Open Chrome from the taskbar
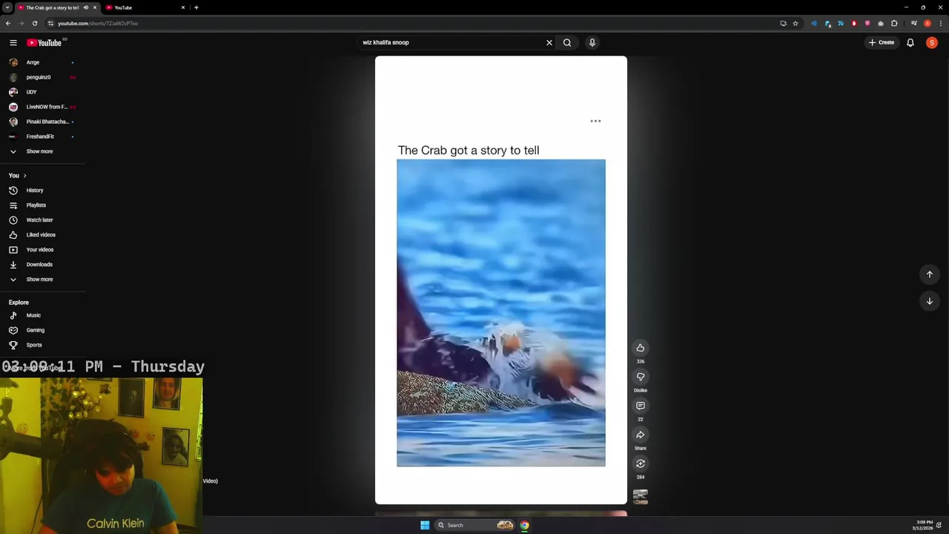Image resolution: width=949 pixels, height=534 pixels. [x=524, y=525]
